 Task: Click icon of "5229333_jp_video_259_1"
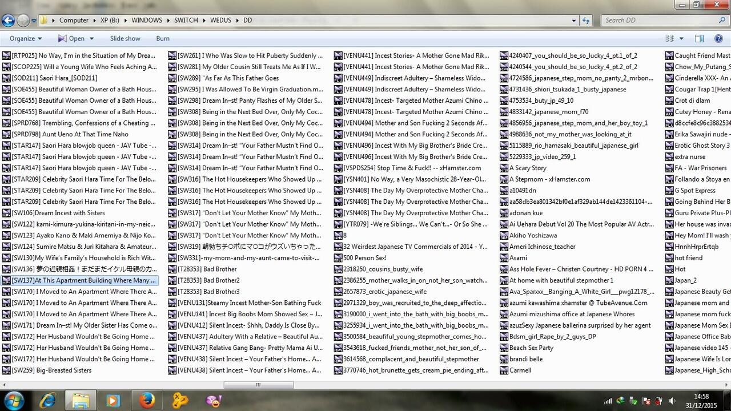(504, 157)
